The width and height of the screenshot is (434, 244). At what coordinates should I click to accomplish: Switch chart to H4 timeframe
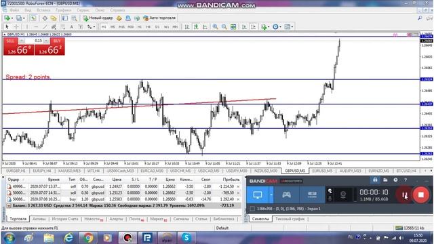point(149,27)
